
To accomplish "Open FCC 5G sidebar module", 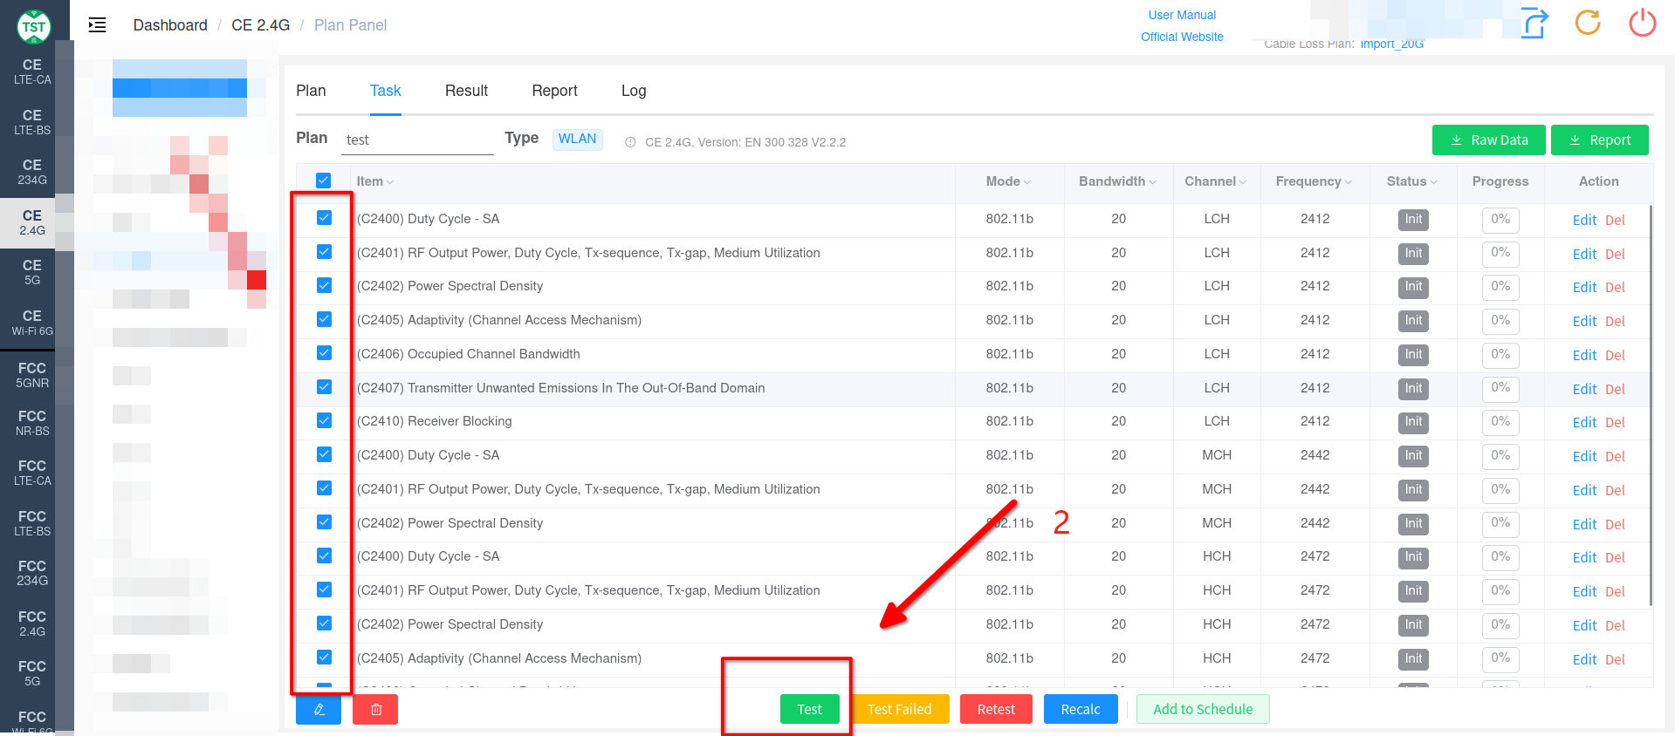I will (32, 673).
